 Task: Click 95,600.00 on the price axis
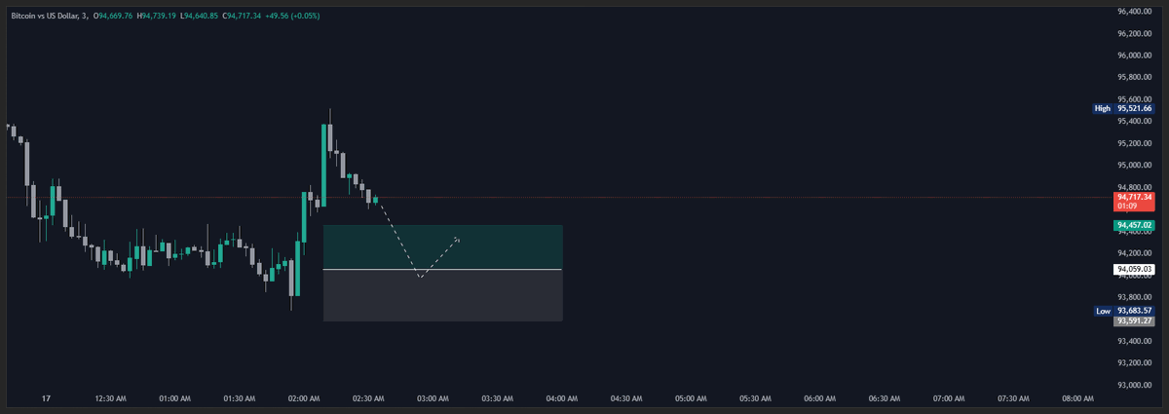1134,99
